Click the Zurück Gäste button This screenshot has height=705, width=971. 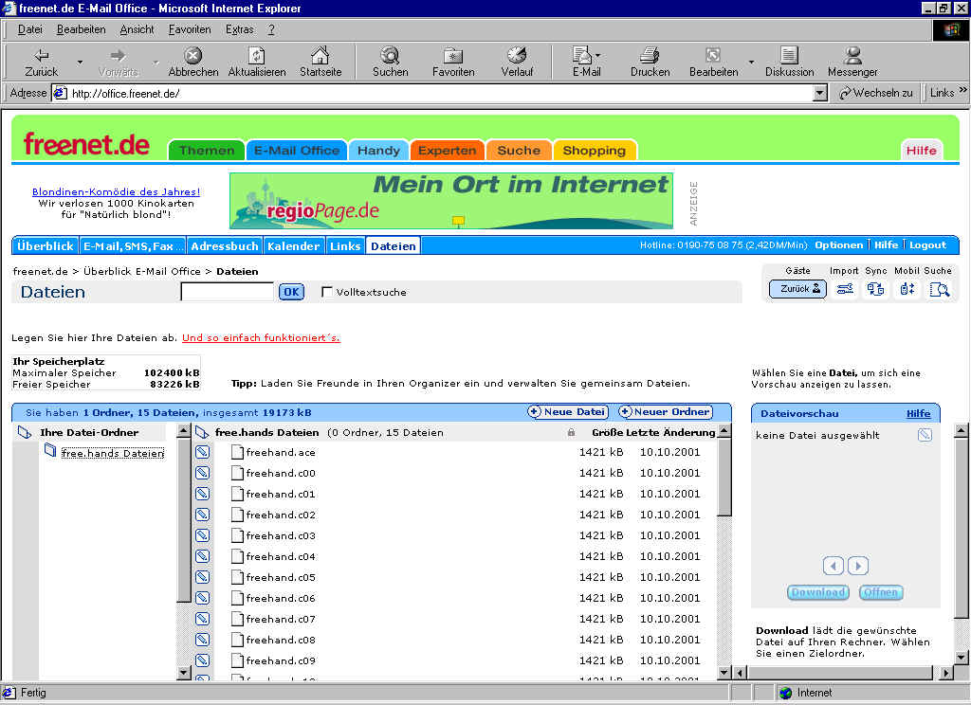pyautogui.click(x=797, y=289)
